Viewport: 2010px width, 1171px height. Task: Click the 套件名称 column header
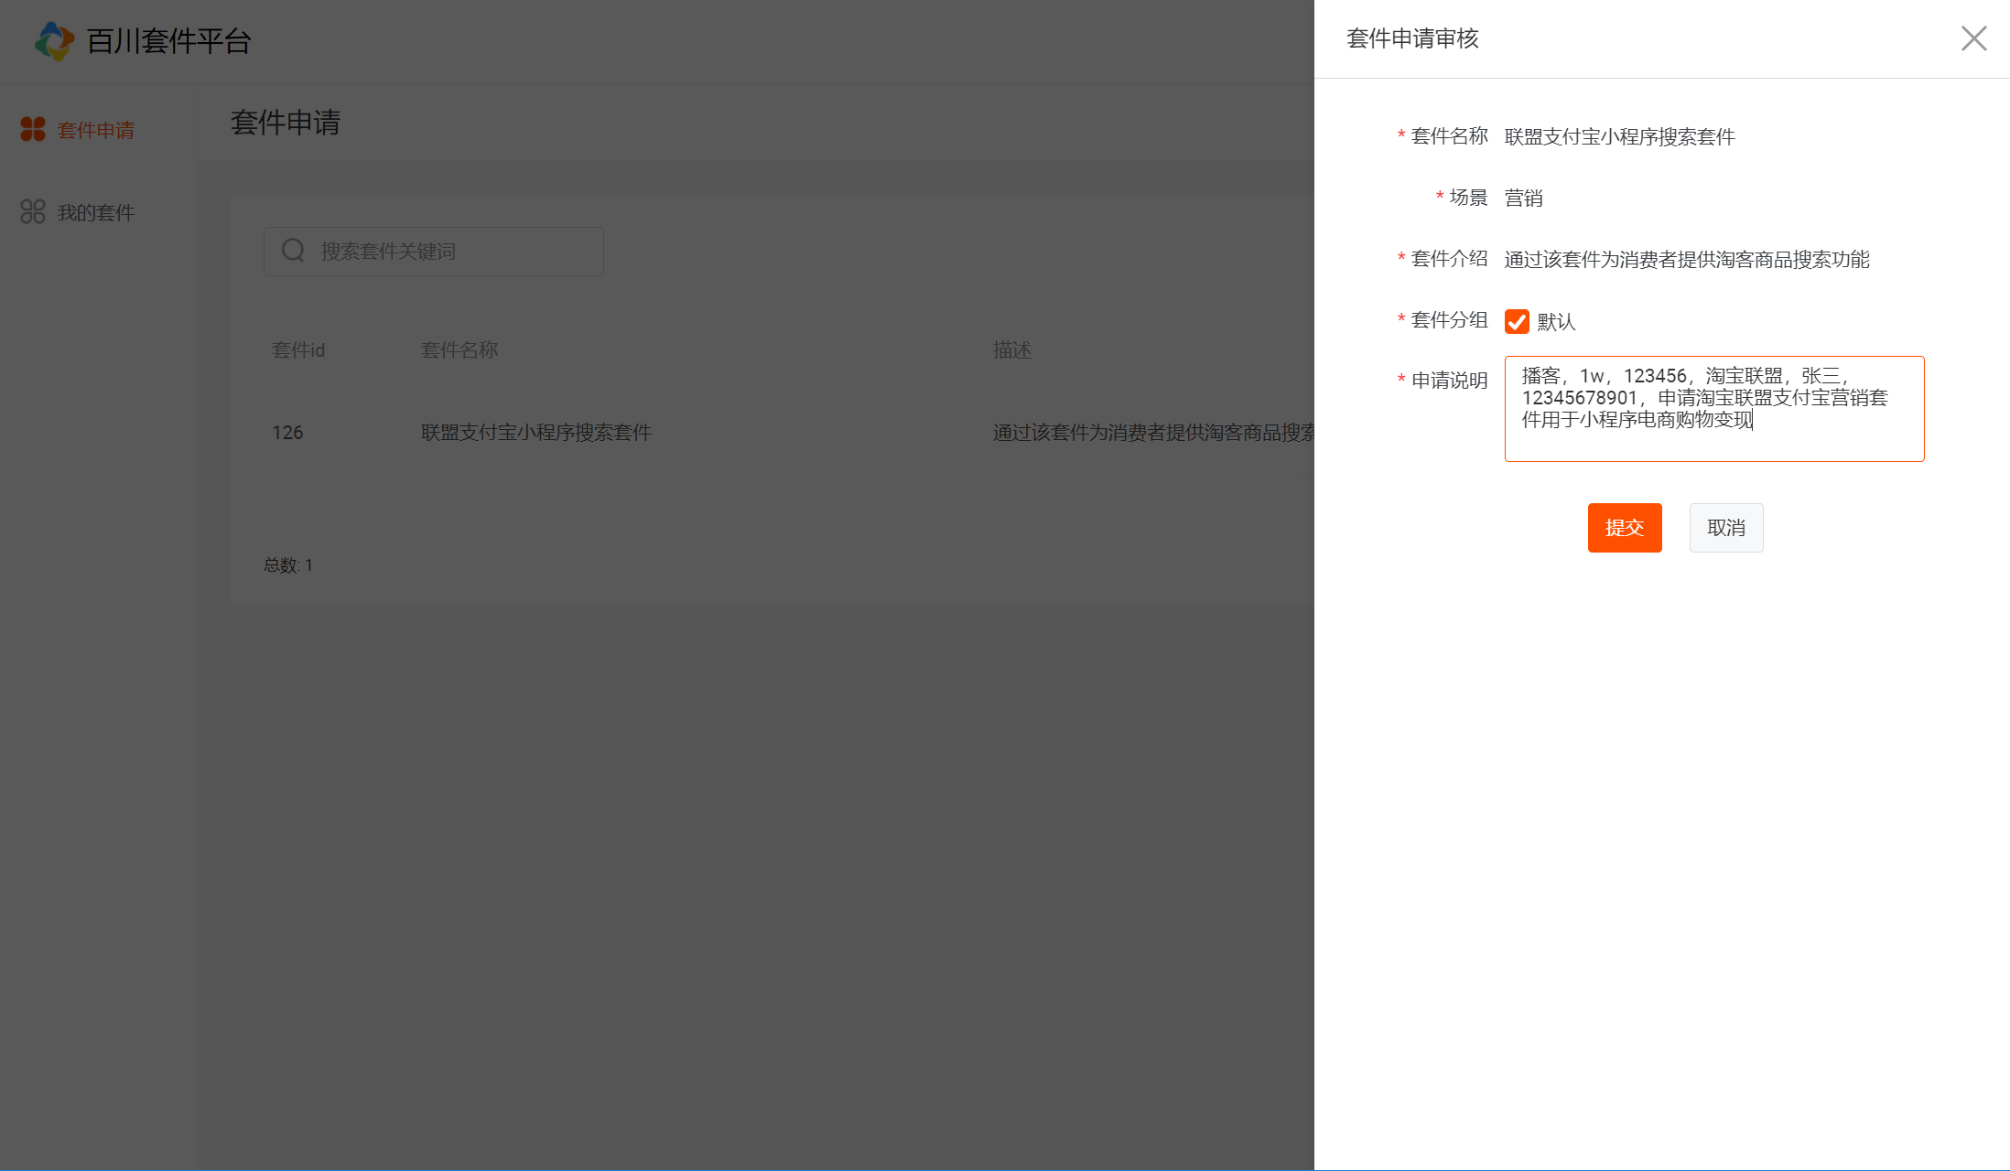coord(459,350)
